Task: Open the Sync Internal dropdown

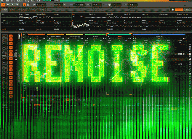Action: (x=60, y=5)
